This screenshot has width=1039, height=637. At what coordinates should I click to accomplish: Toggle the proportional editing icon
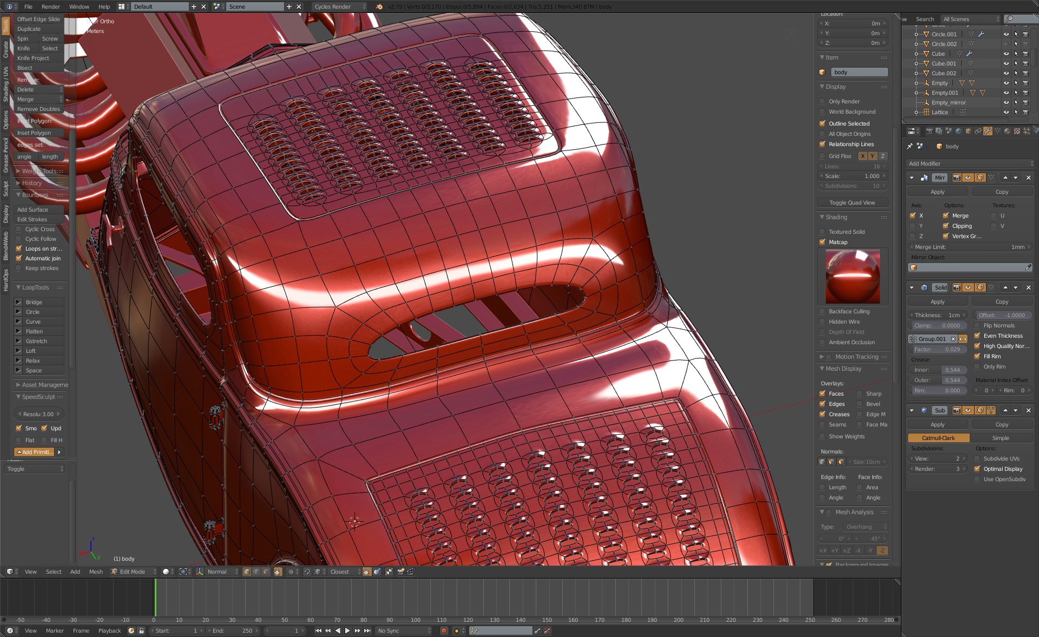[x=291, y=572]
